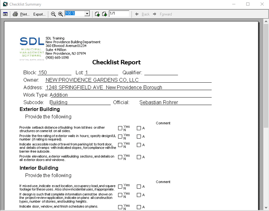Viewport: 269px width, 211px height.
Task: Go to next page icon
Action: pos(104,14)
